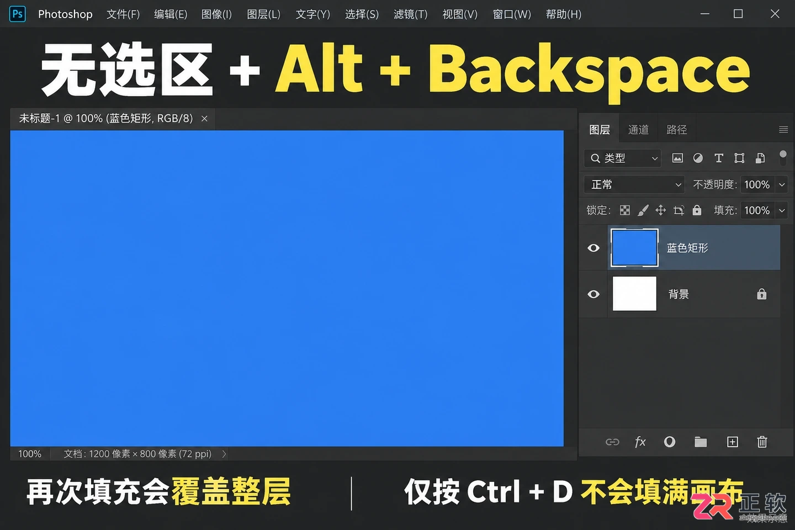Click the link layers chain icon
Screen dimensions: 795x530
click(612, 442)
